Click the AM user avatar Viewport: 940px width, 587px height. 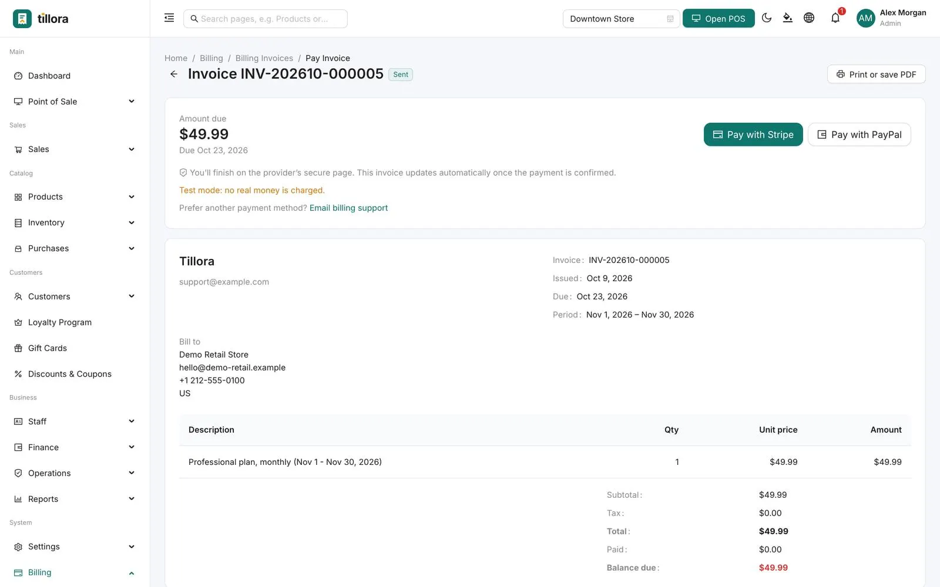(865, 18)
